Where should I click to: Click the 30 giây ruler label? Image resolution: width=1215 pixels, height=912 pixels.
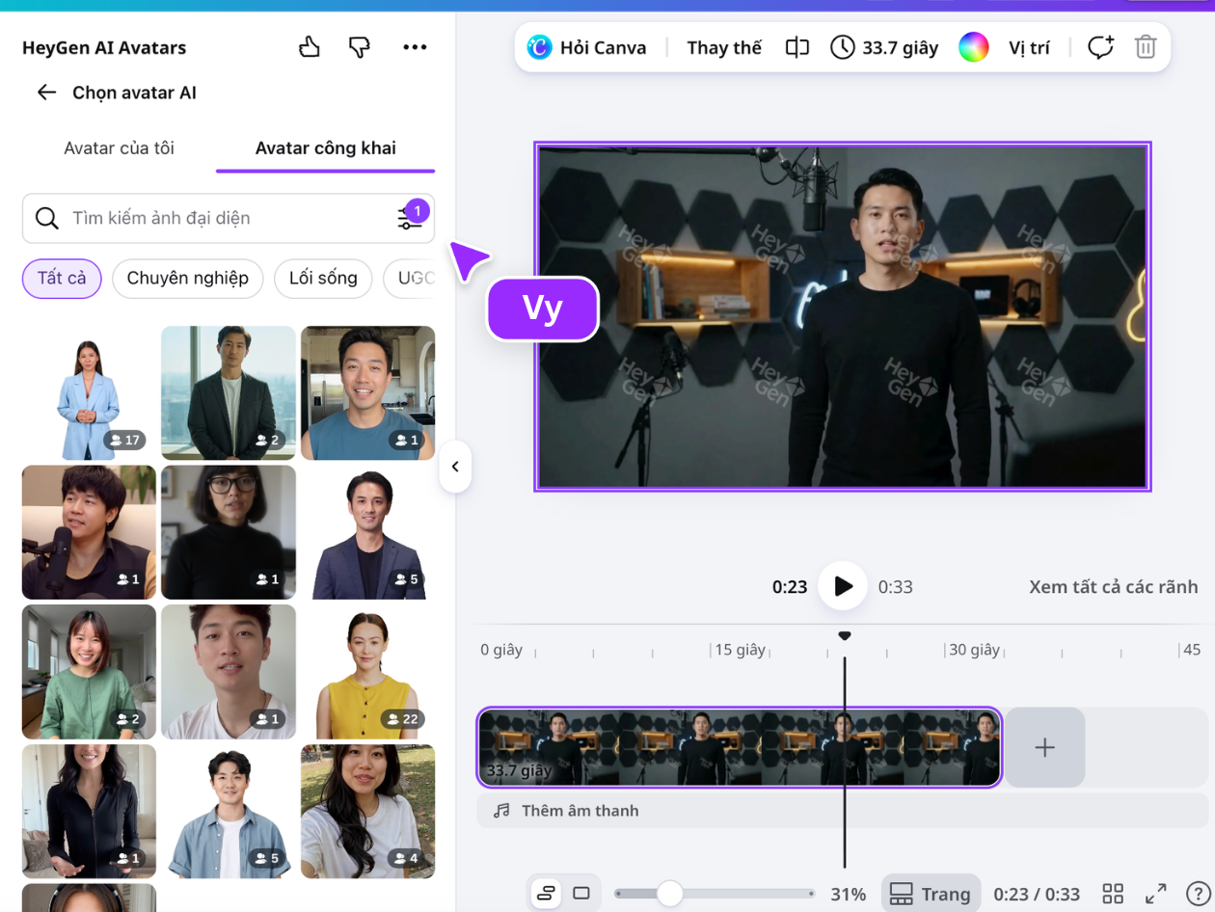[974, 650]
